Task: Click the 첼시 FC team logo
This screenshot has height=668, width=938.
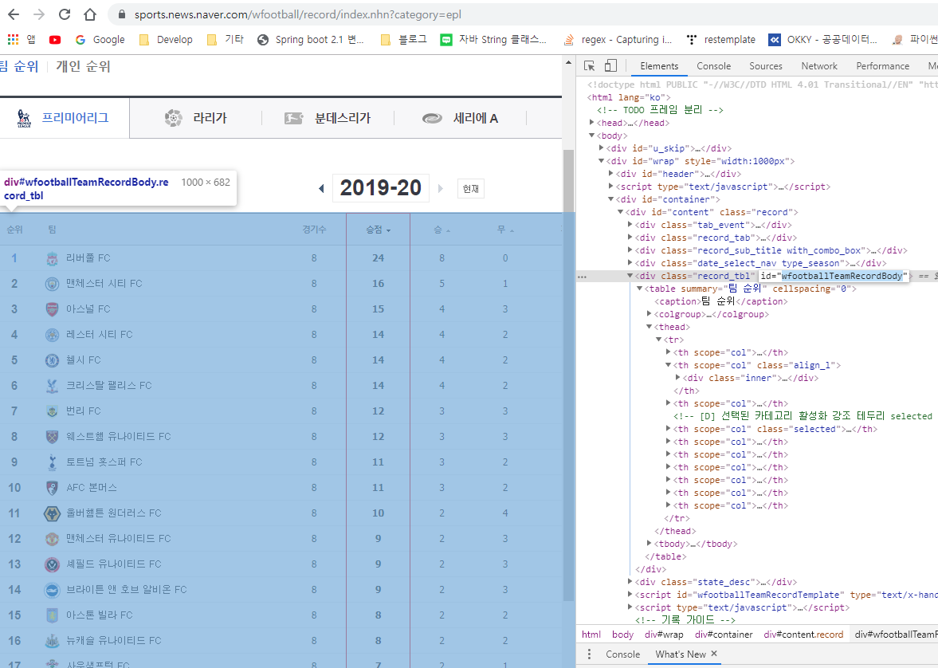Action: pyautogui.click(x=52, y=360)
